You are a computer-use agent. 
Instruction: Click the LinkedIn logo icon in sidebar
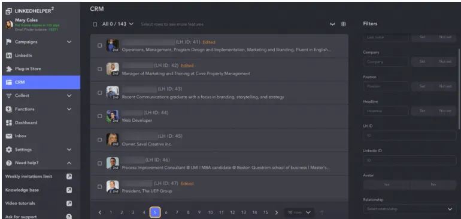pyautogui.click(x=9, y=55)
